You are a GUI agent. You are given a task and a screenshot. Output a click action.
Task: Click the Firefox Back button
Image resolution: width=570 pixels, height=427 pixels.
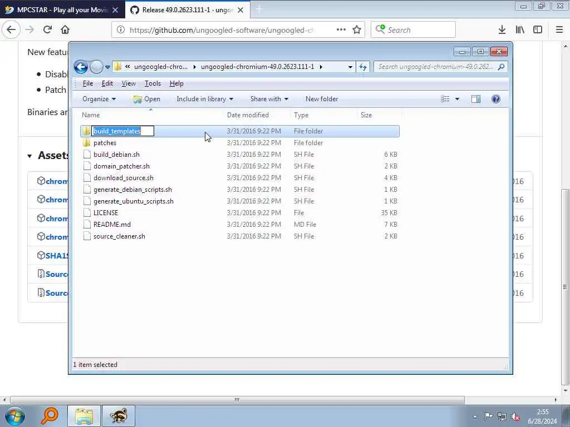click(x=11, y=30)
